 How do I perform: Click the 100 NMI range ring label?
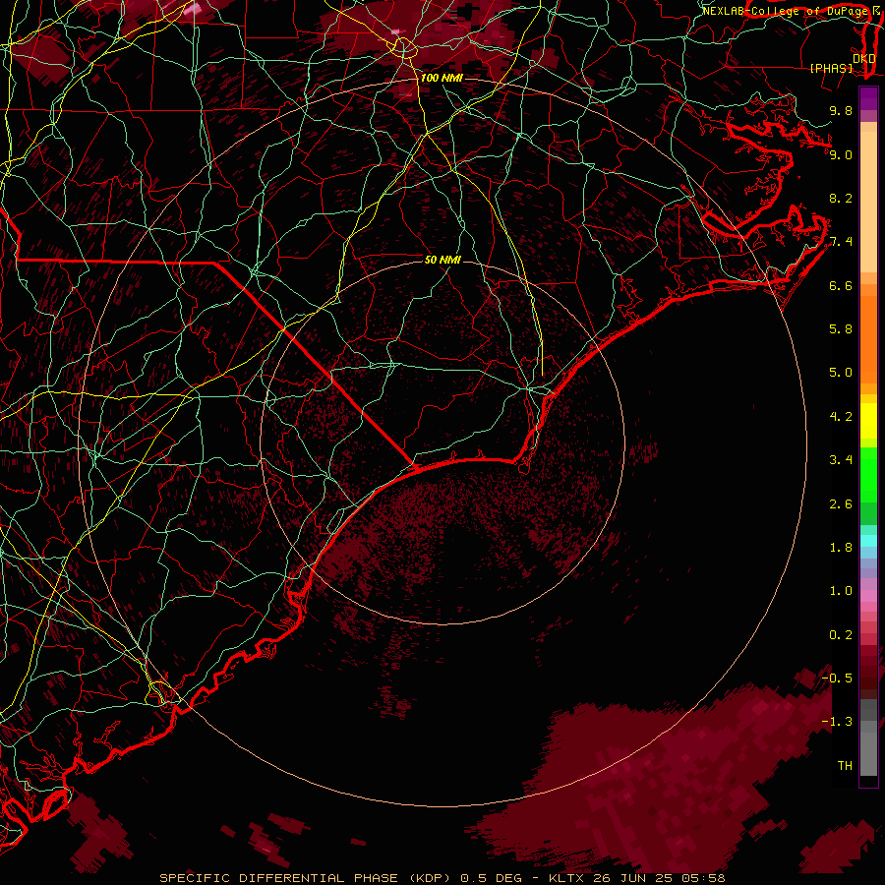(442, 78)
